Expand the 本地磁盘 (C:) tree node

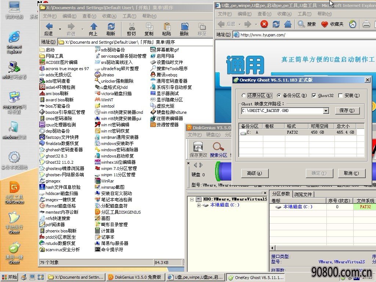tap(199, 205)
